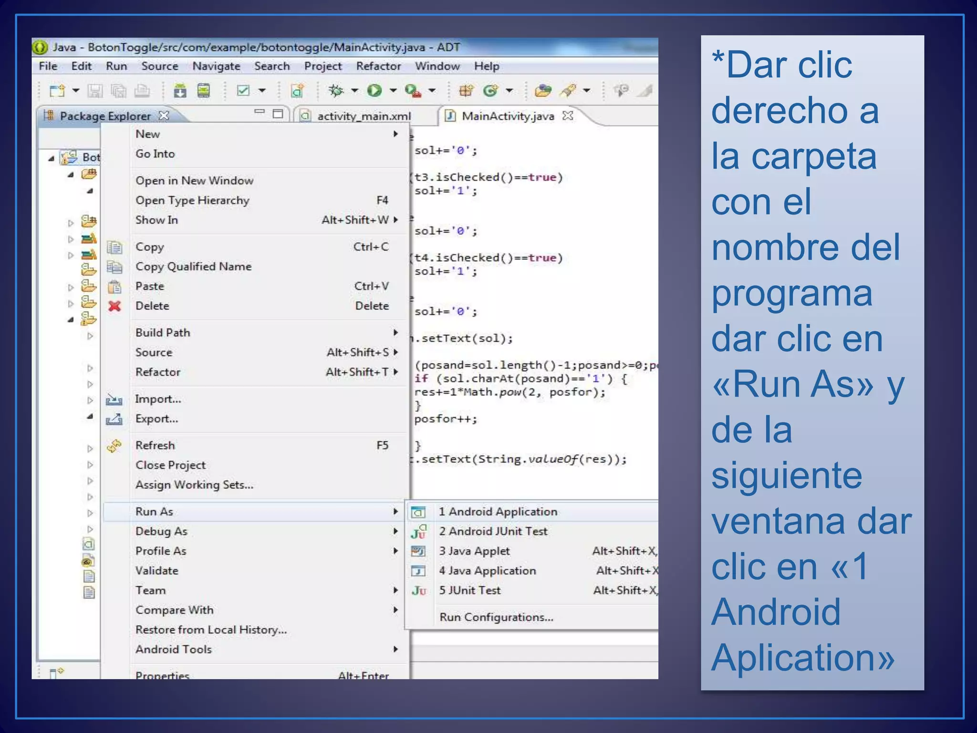The image size is (977, 733).
Task: Click the New Java Class icon
Action: (490, 90)
